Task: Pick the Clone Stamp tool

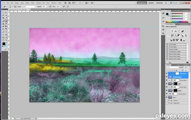Action: [3, 24]
